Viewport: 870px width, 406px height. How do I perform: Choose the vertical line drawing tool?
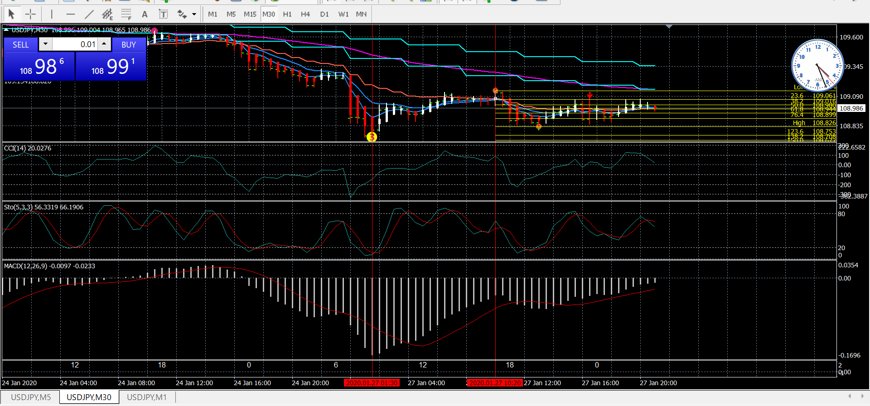[x=52, y=14]
